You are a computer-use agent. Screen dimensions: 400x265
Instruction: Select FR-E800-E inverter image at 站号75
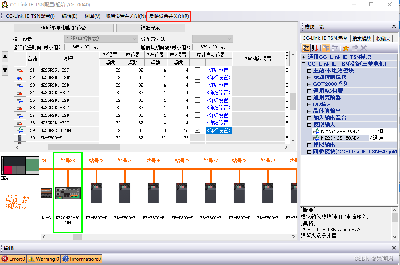pos(153,193)
